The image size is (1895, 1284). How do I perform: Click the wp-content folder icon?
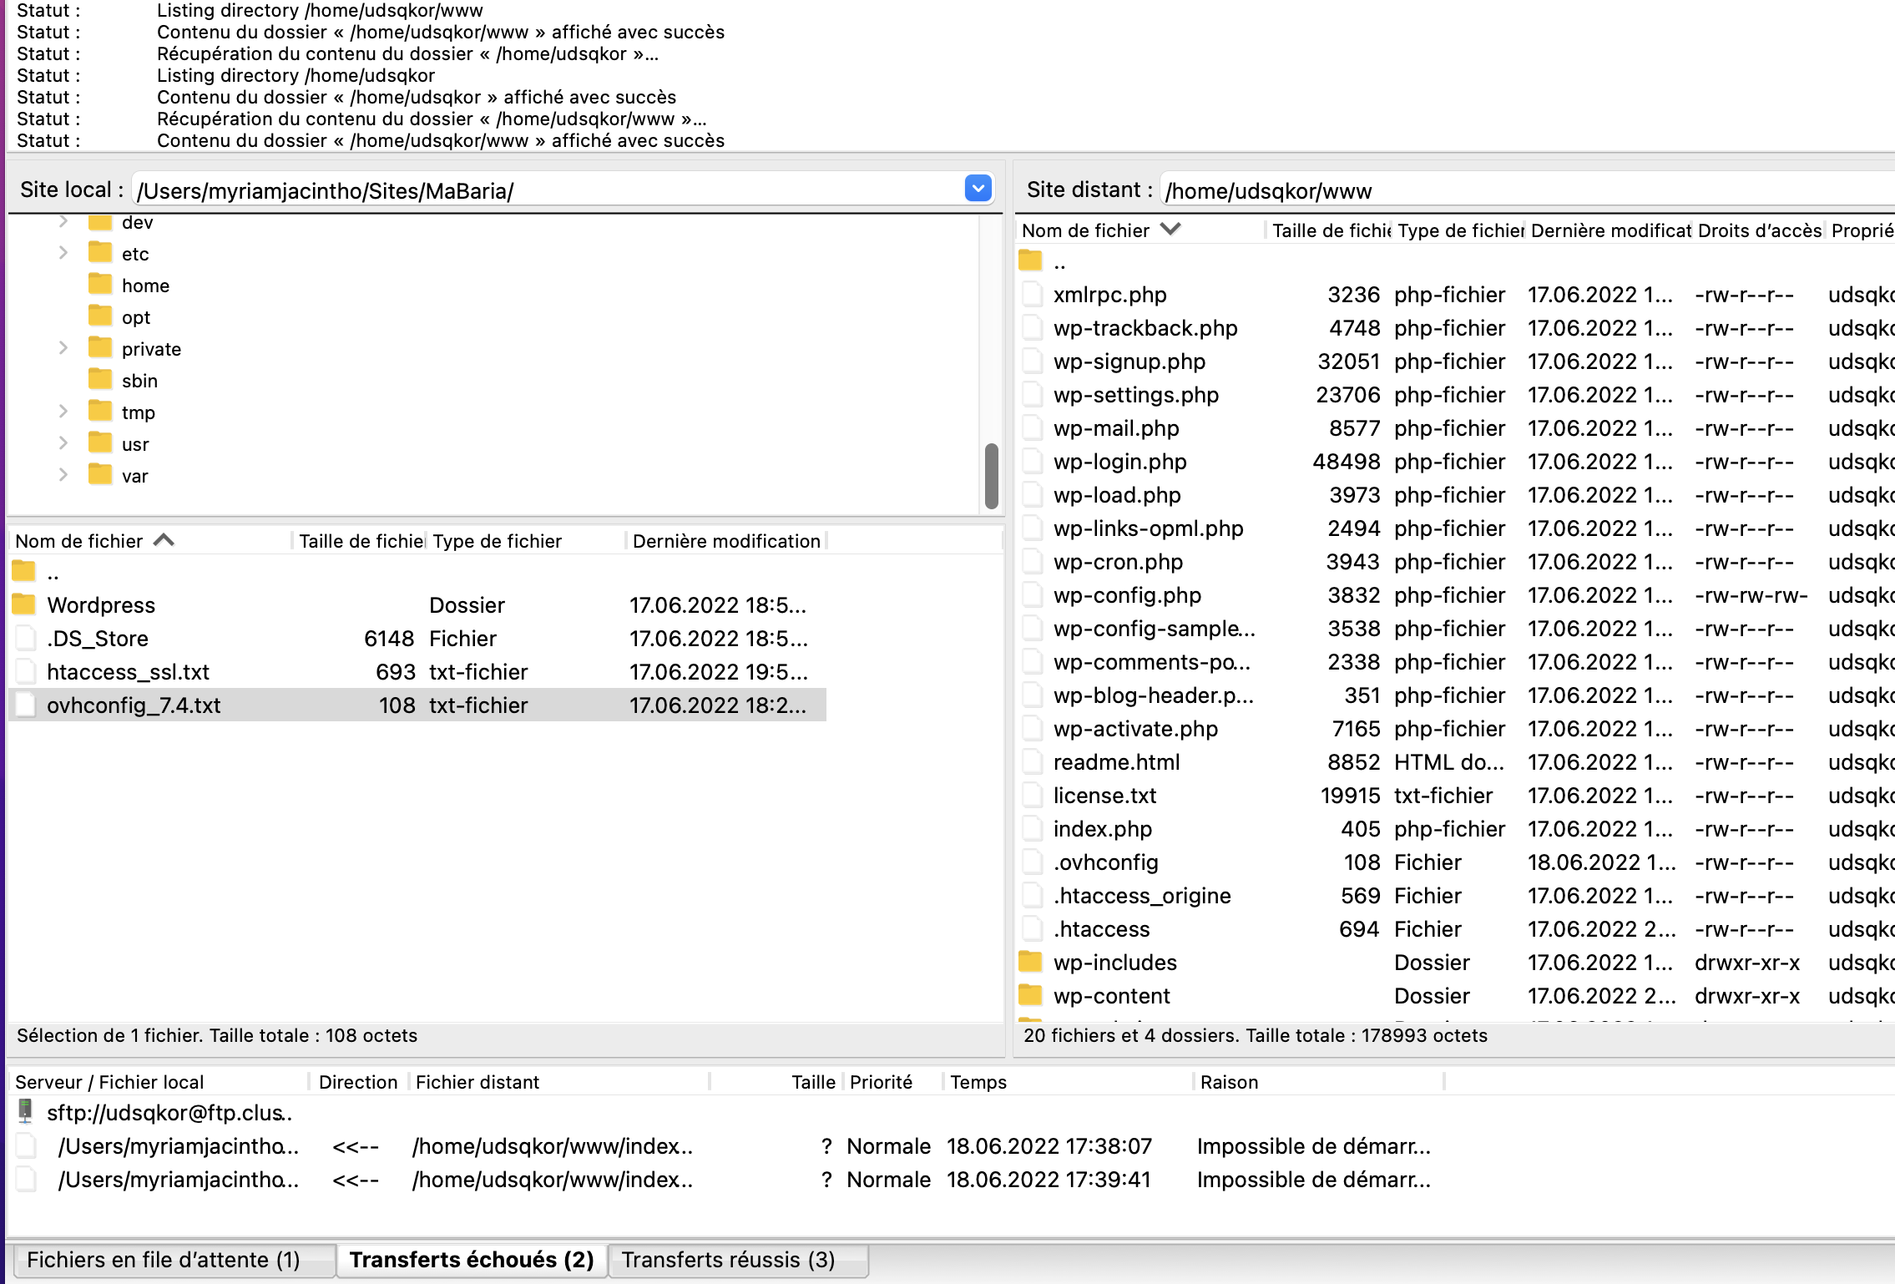[1031, 995]
